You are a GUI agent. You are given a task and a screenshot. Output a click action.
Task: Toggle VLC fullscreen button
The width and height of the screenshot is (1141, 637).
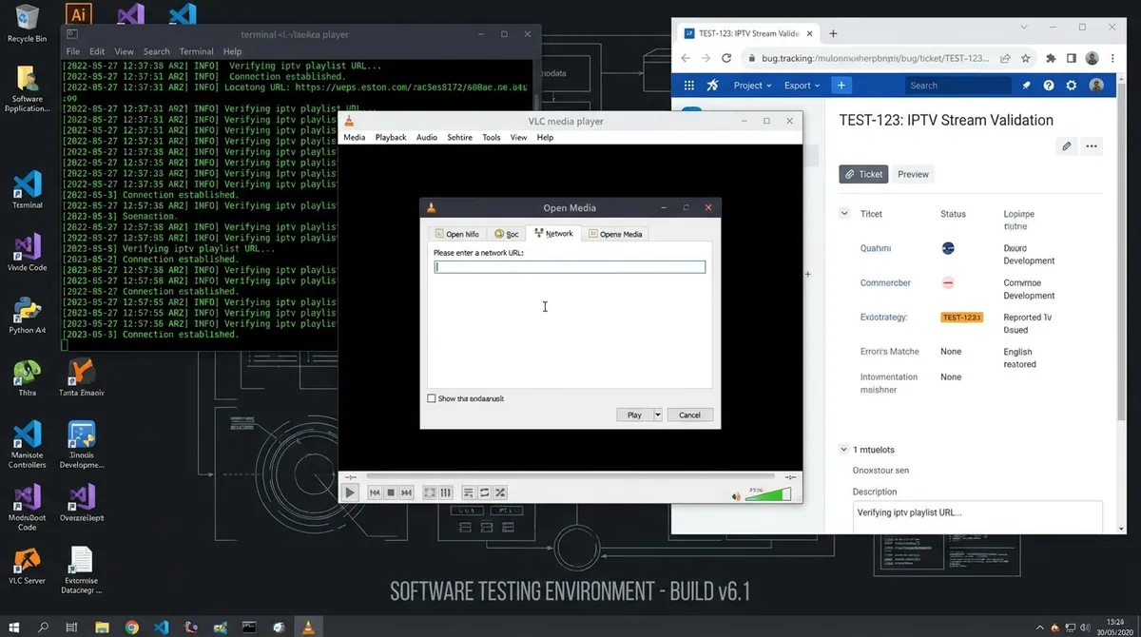click(430, 492)
